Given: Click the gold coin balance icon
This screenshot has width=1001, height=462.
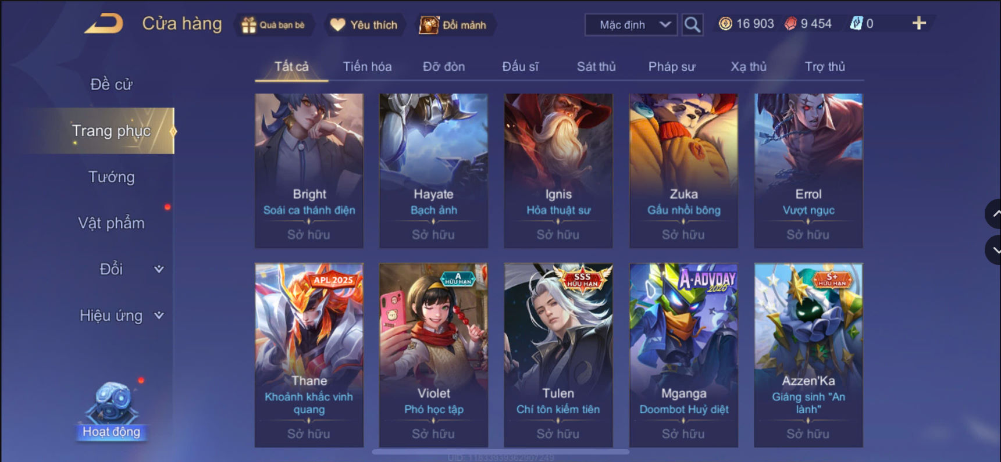Looking at the screenshot, I should 725,24.
